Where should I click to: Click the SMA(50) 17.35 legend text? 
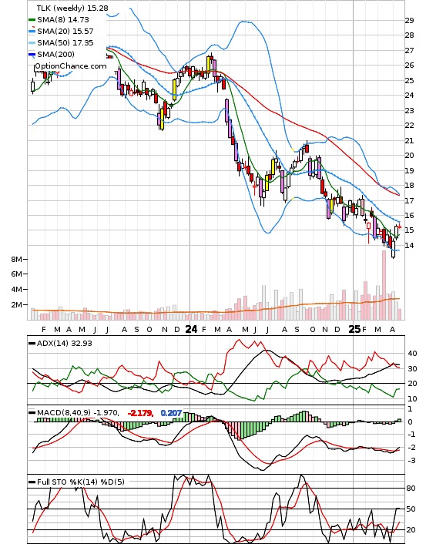click(65, 43)
